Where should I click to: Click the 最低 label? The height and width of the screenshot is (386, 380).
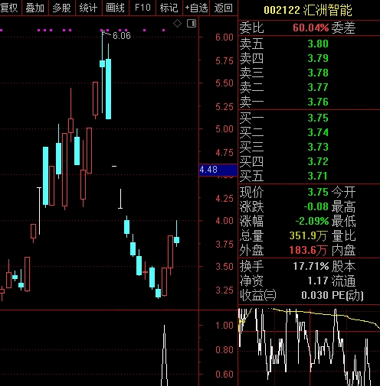coord(343,221)
